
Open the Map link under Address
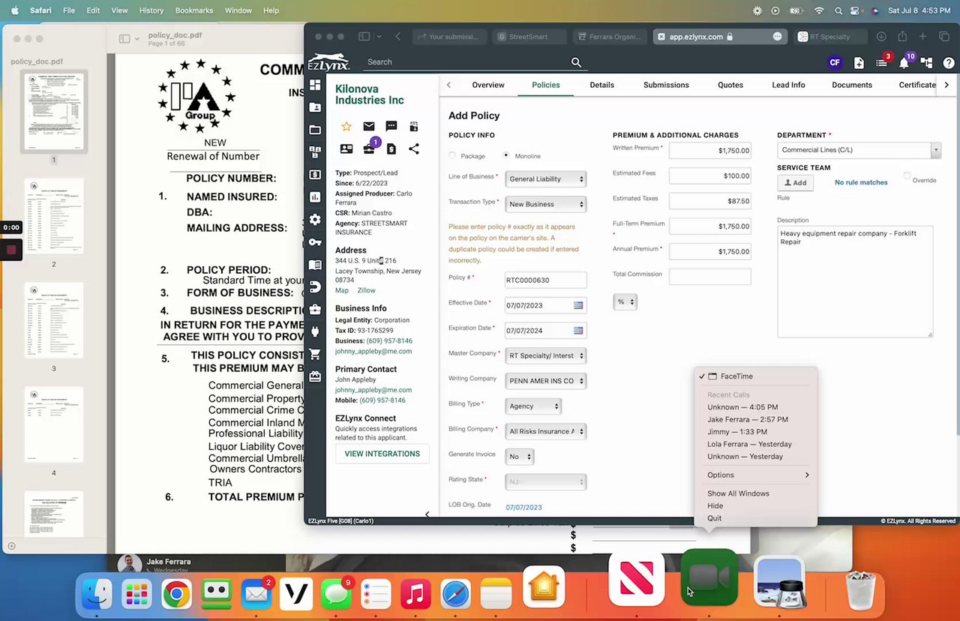coord(342,290)
